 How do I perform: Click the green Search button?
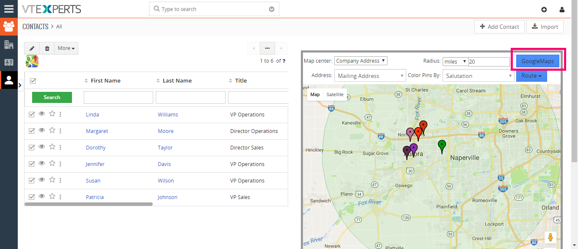tap(52, 97)
